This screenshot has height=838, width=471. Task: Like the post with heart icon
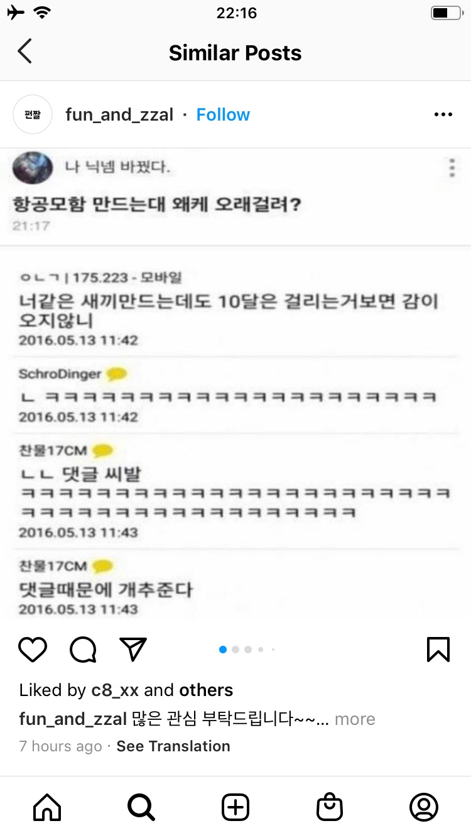click(33, 650)
